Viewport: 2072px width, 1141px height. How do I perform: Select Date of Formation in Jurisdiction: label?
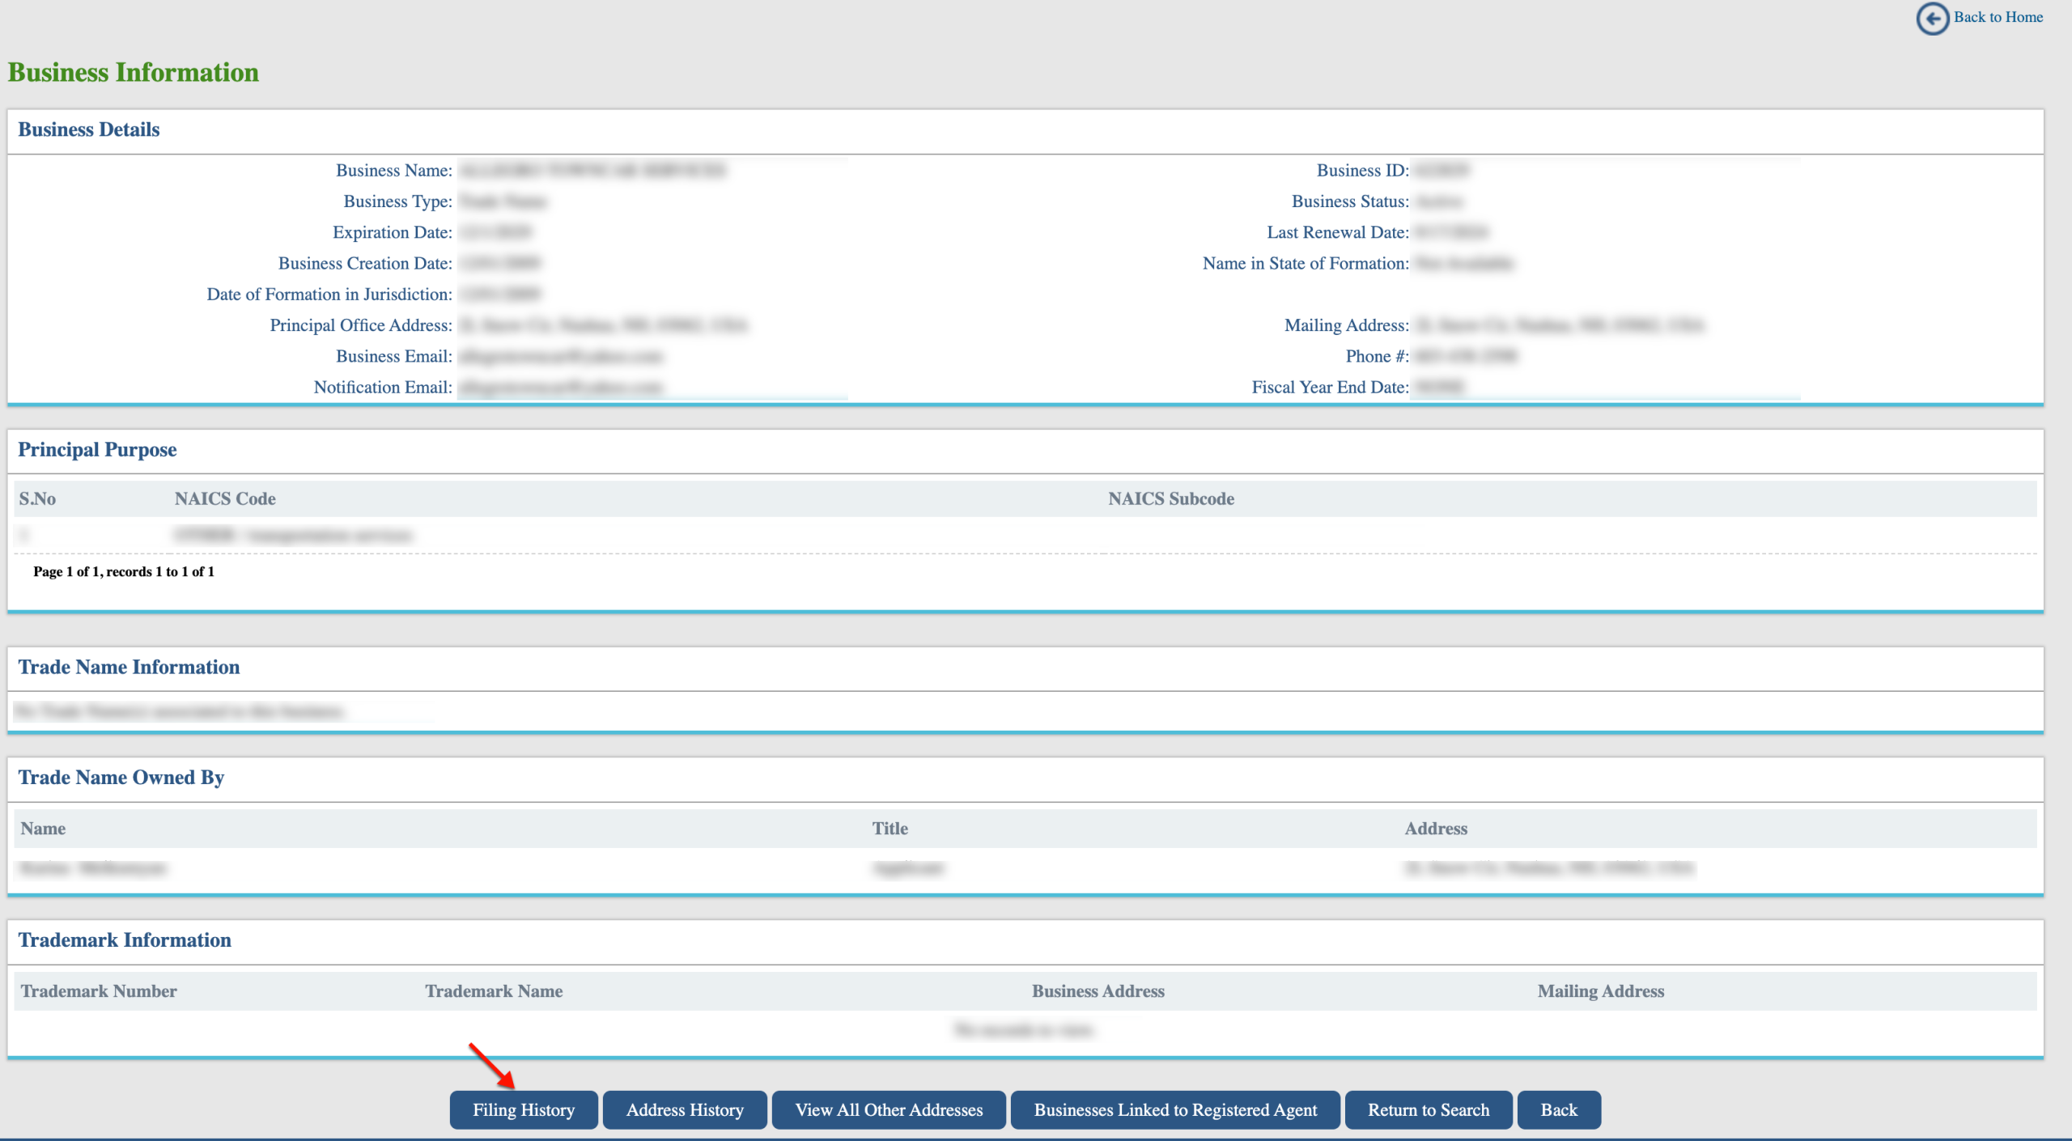point(329,294)
